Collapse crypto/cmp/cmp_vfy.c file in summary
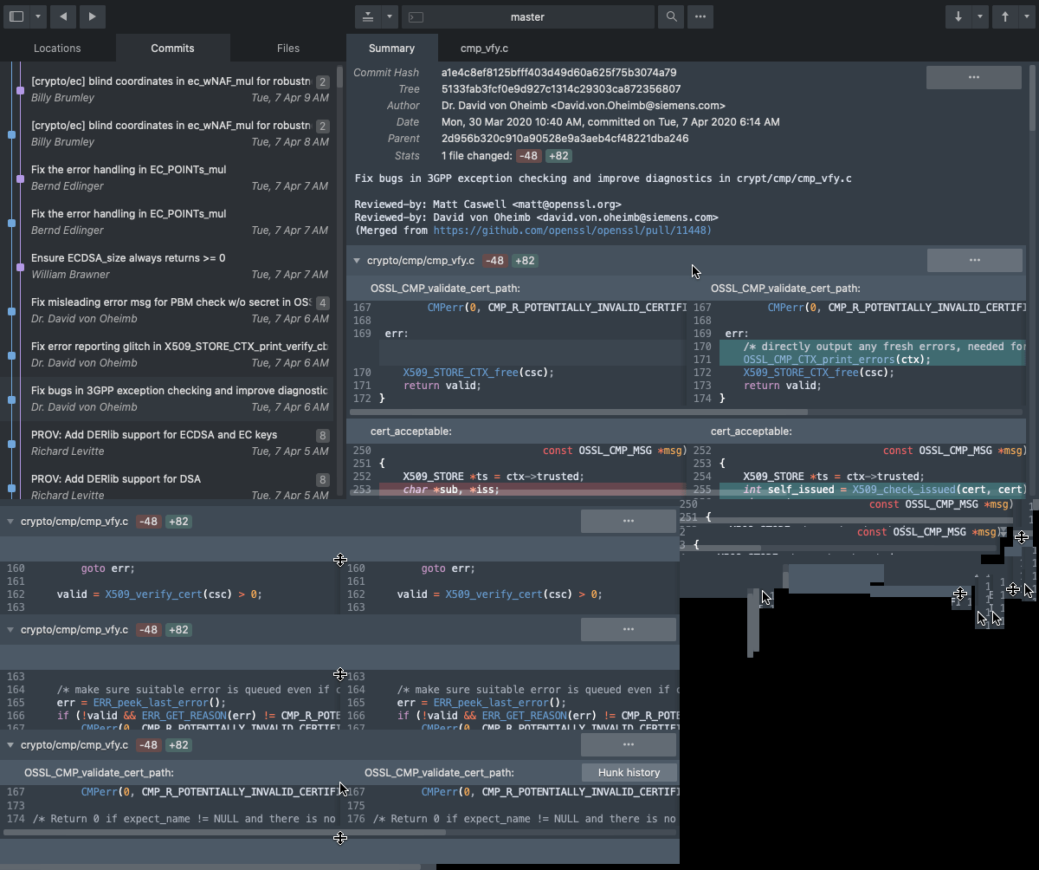Screen dimensions: 1039x870 pyautogui.click(x=357, y=260)
